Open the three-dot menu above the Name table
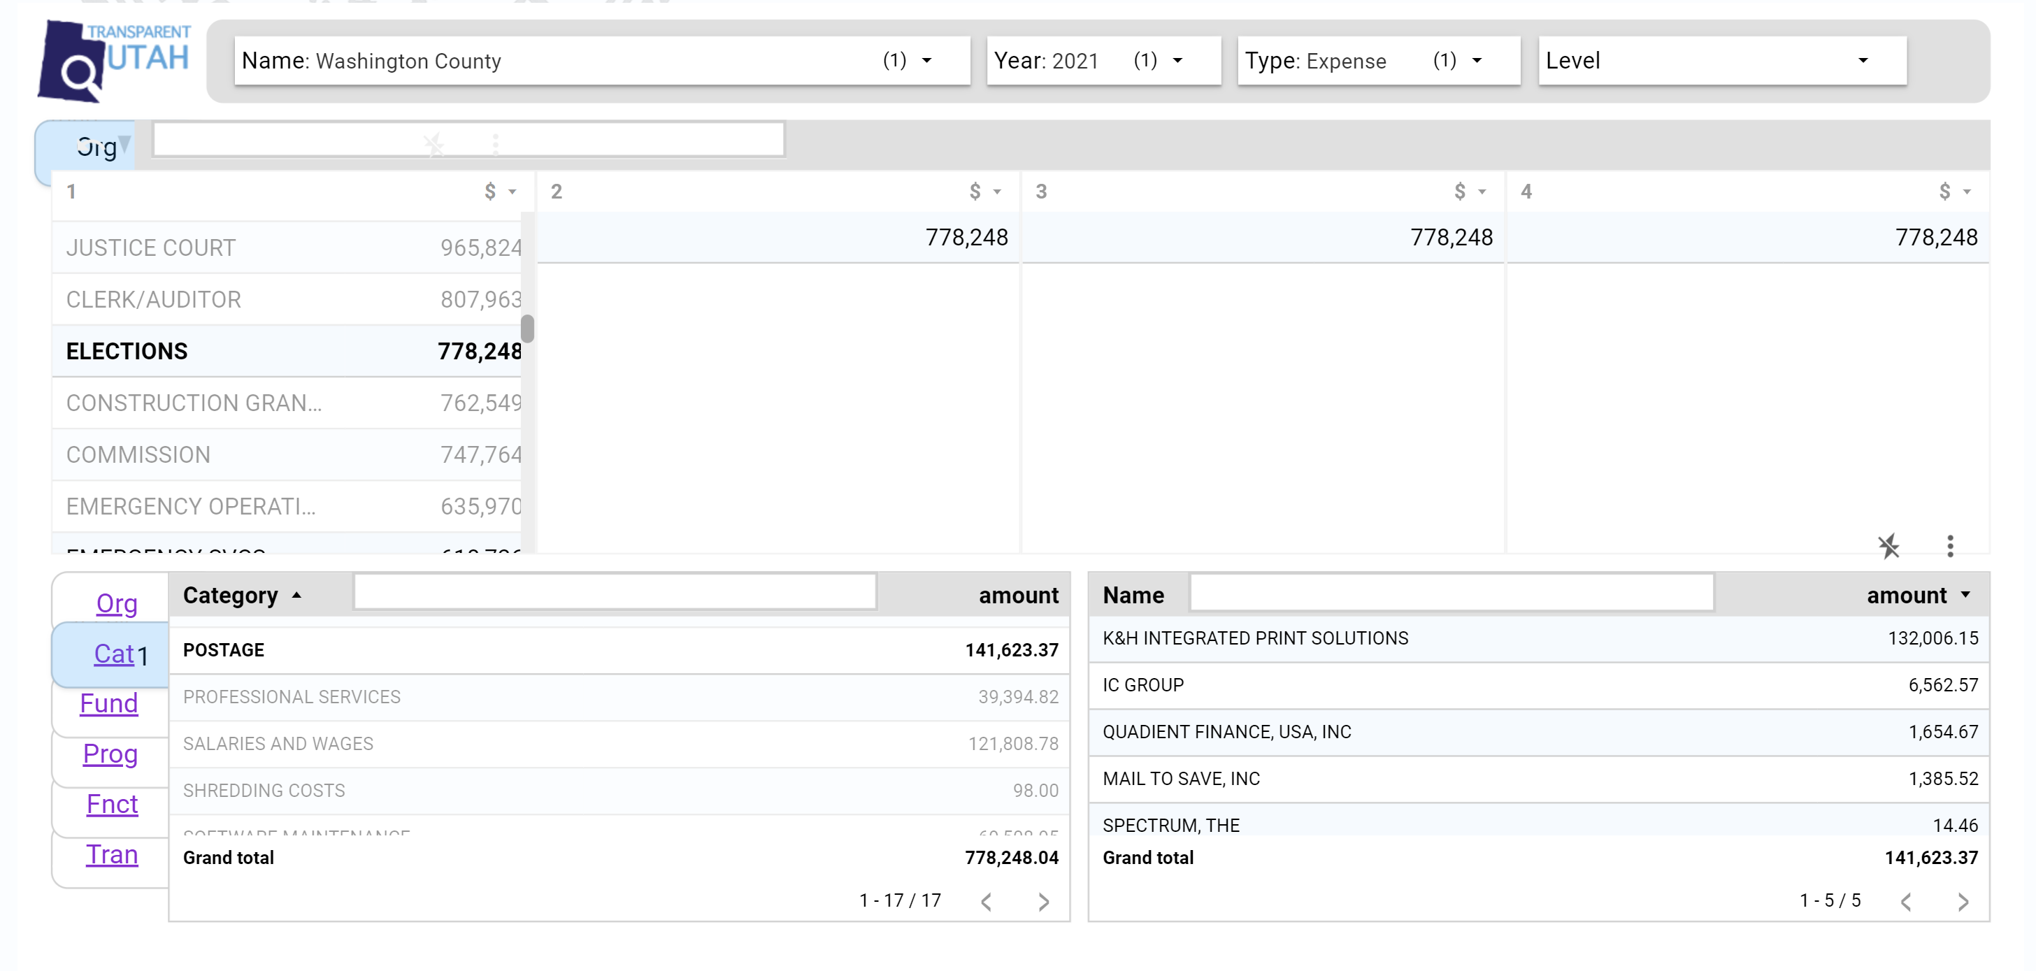Viewport: 2036px width, 971px height. [1950, 546]
